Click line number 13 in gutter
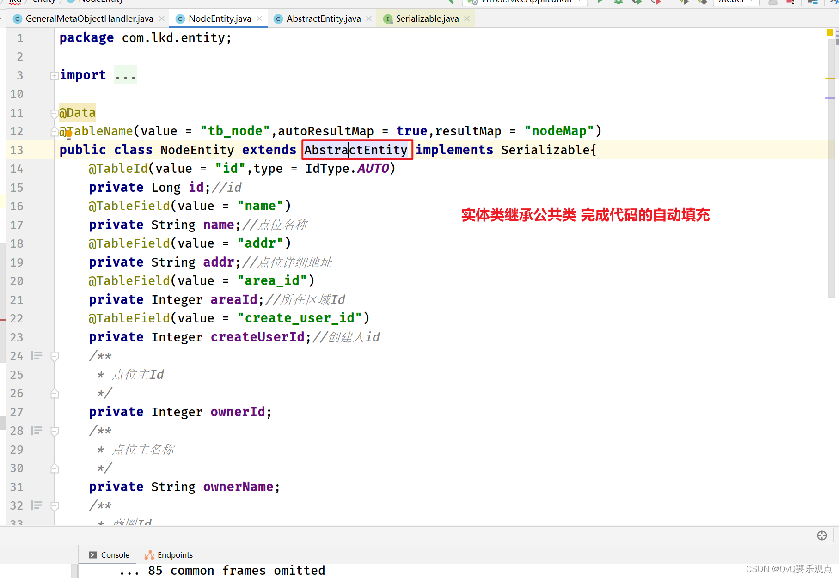This screenshot has height=578, width=839. [x=17, y=150]
